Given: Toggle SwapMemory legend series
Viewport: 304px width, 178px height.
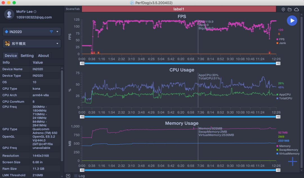Looking at the screenshot, I should 287,150.
